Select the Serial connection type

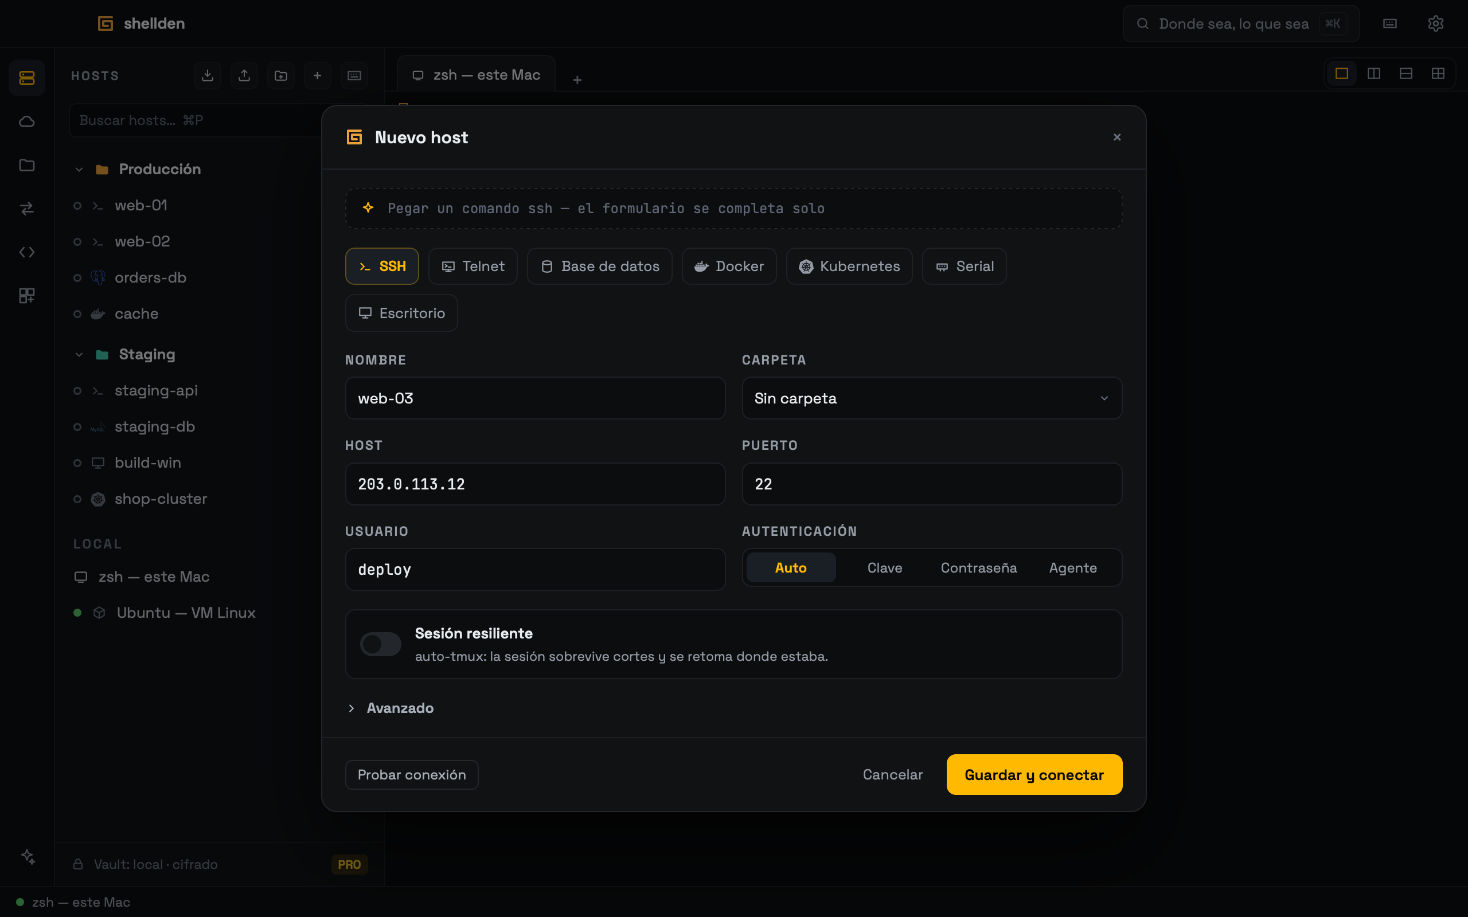click(965, 267)
